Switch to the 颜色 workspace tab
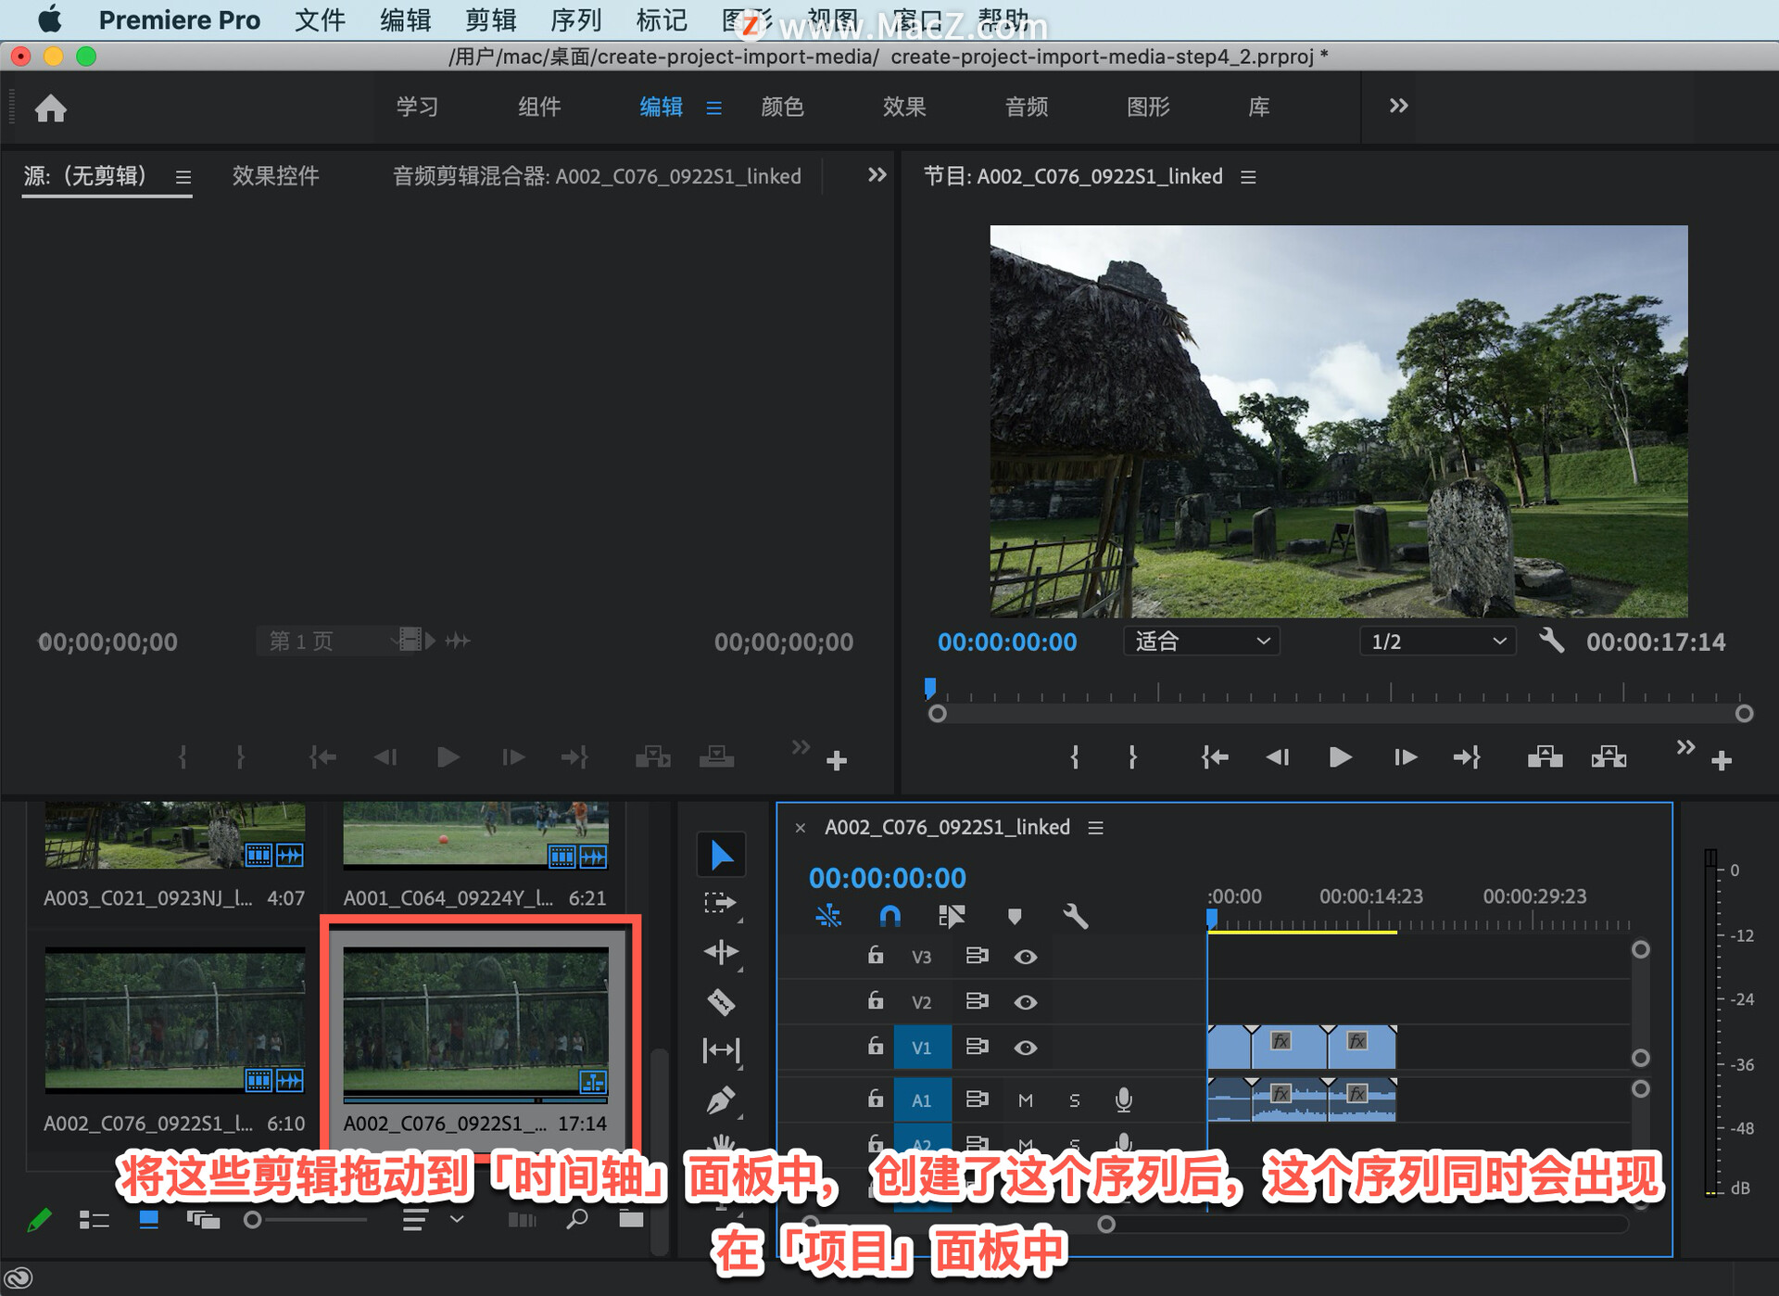Image resolution: width=1779 pixels, height=1296 pixels. coord(782,107)
